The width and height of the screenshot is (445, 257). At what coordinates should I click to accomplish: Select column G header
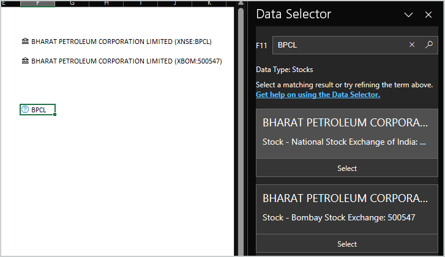click(72, 3)
